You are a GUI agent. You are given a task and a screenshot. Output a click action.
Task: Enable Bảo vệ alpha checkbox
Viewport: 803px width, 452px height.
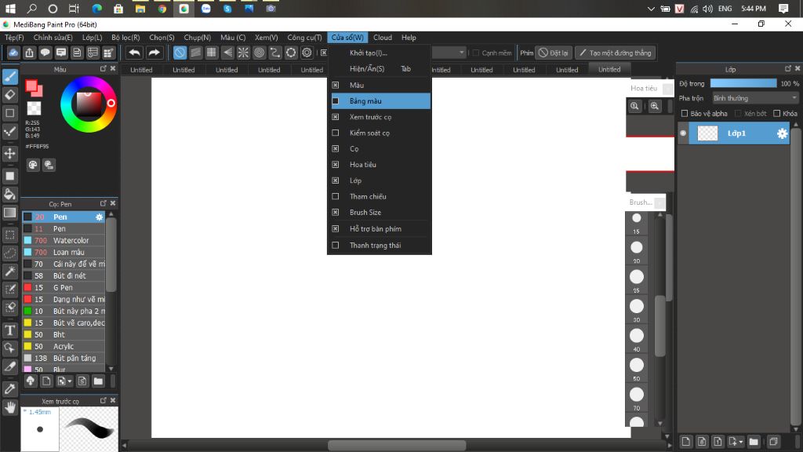684,113
